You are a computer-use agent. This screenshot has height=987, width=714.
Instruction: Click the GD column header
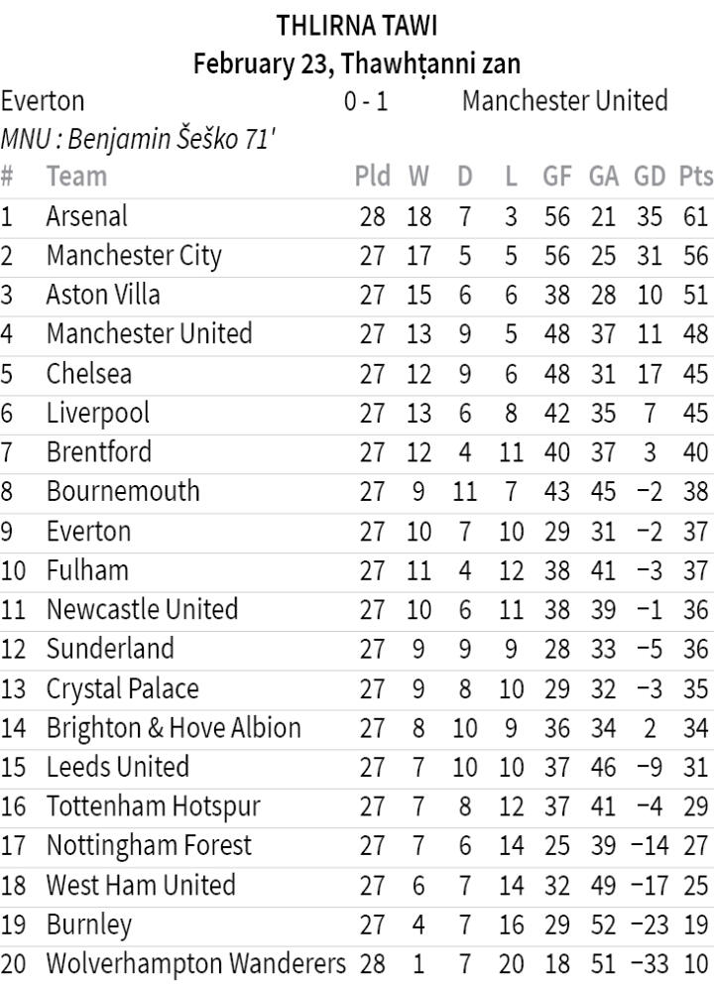point(650,177)
